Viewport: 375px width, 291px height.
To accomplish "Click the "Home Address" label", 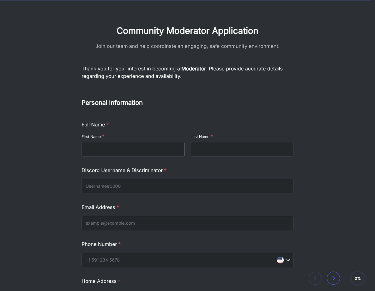I will 99,281.
